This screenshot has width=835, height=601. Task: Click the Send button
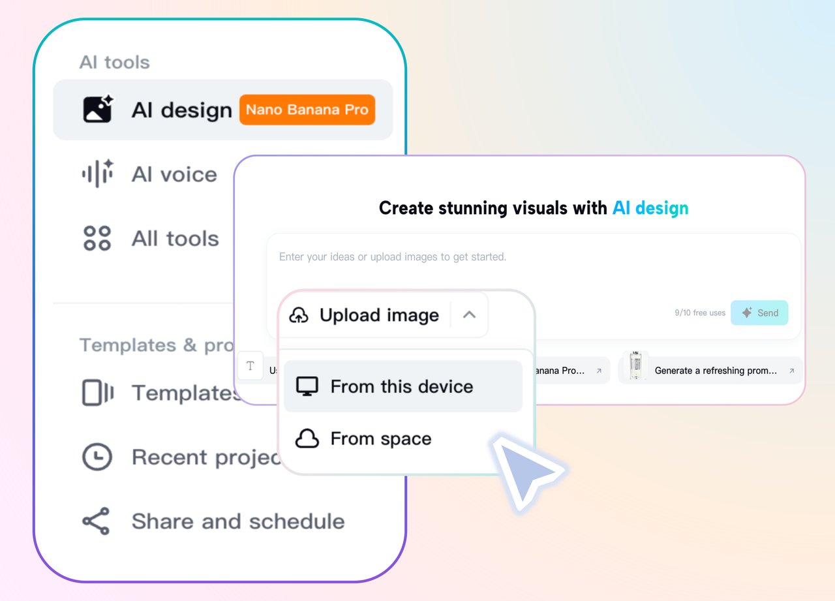point(759,313)
